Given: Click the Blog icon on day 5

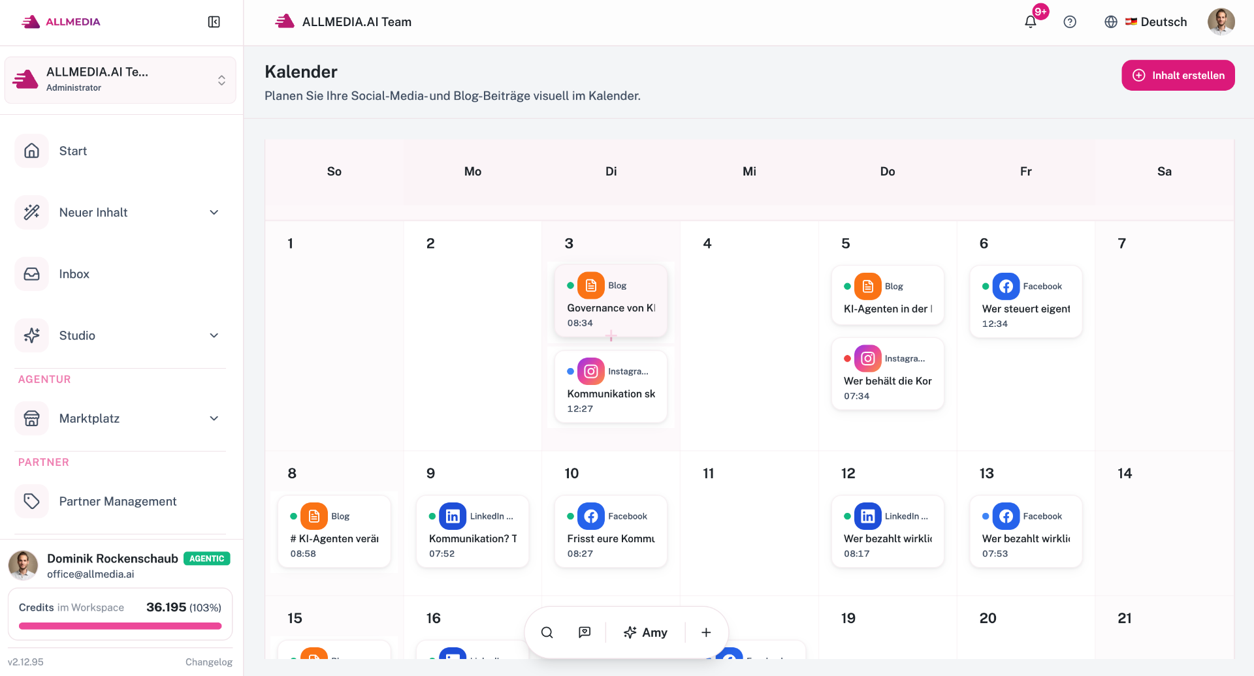Looking at the screenshot, I should 868,286.
